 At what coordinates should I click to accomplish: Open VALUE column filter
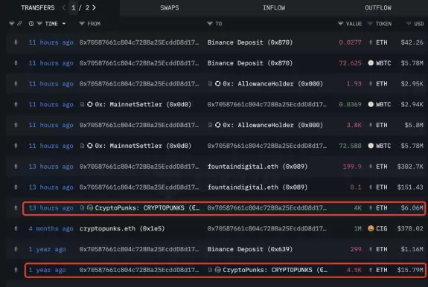pos(340,24)
